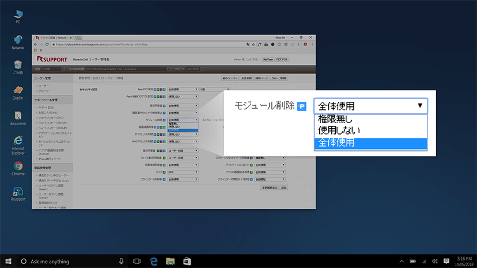The image size is (477, 268).
Task: Launch Chrome from the desktop icon
Action: coord(18,169)
